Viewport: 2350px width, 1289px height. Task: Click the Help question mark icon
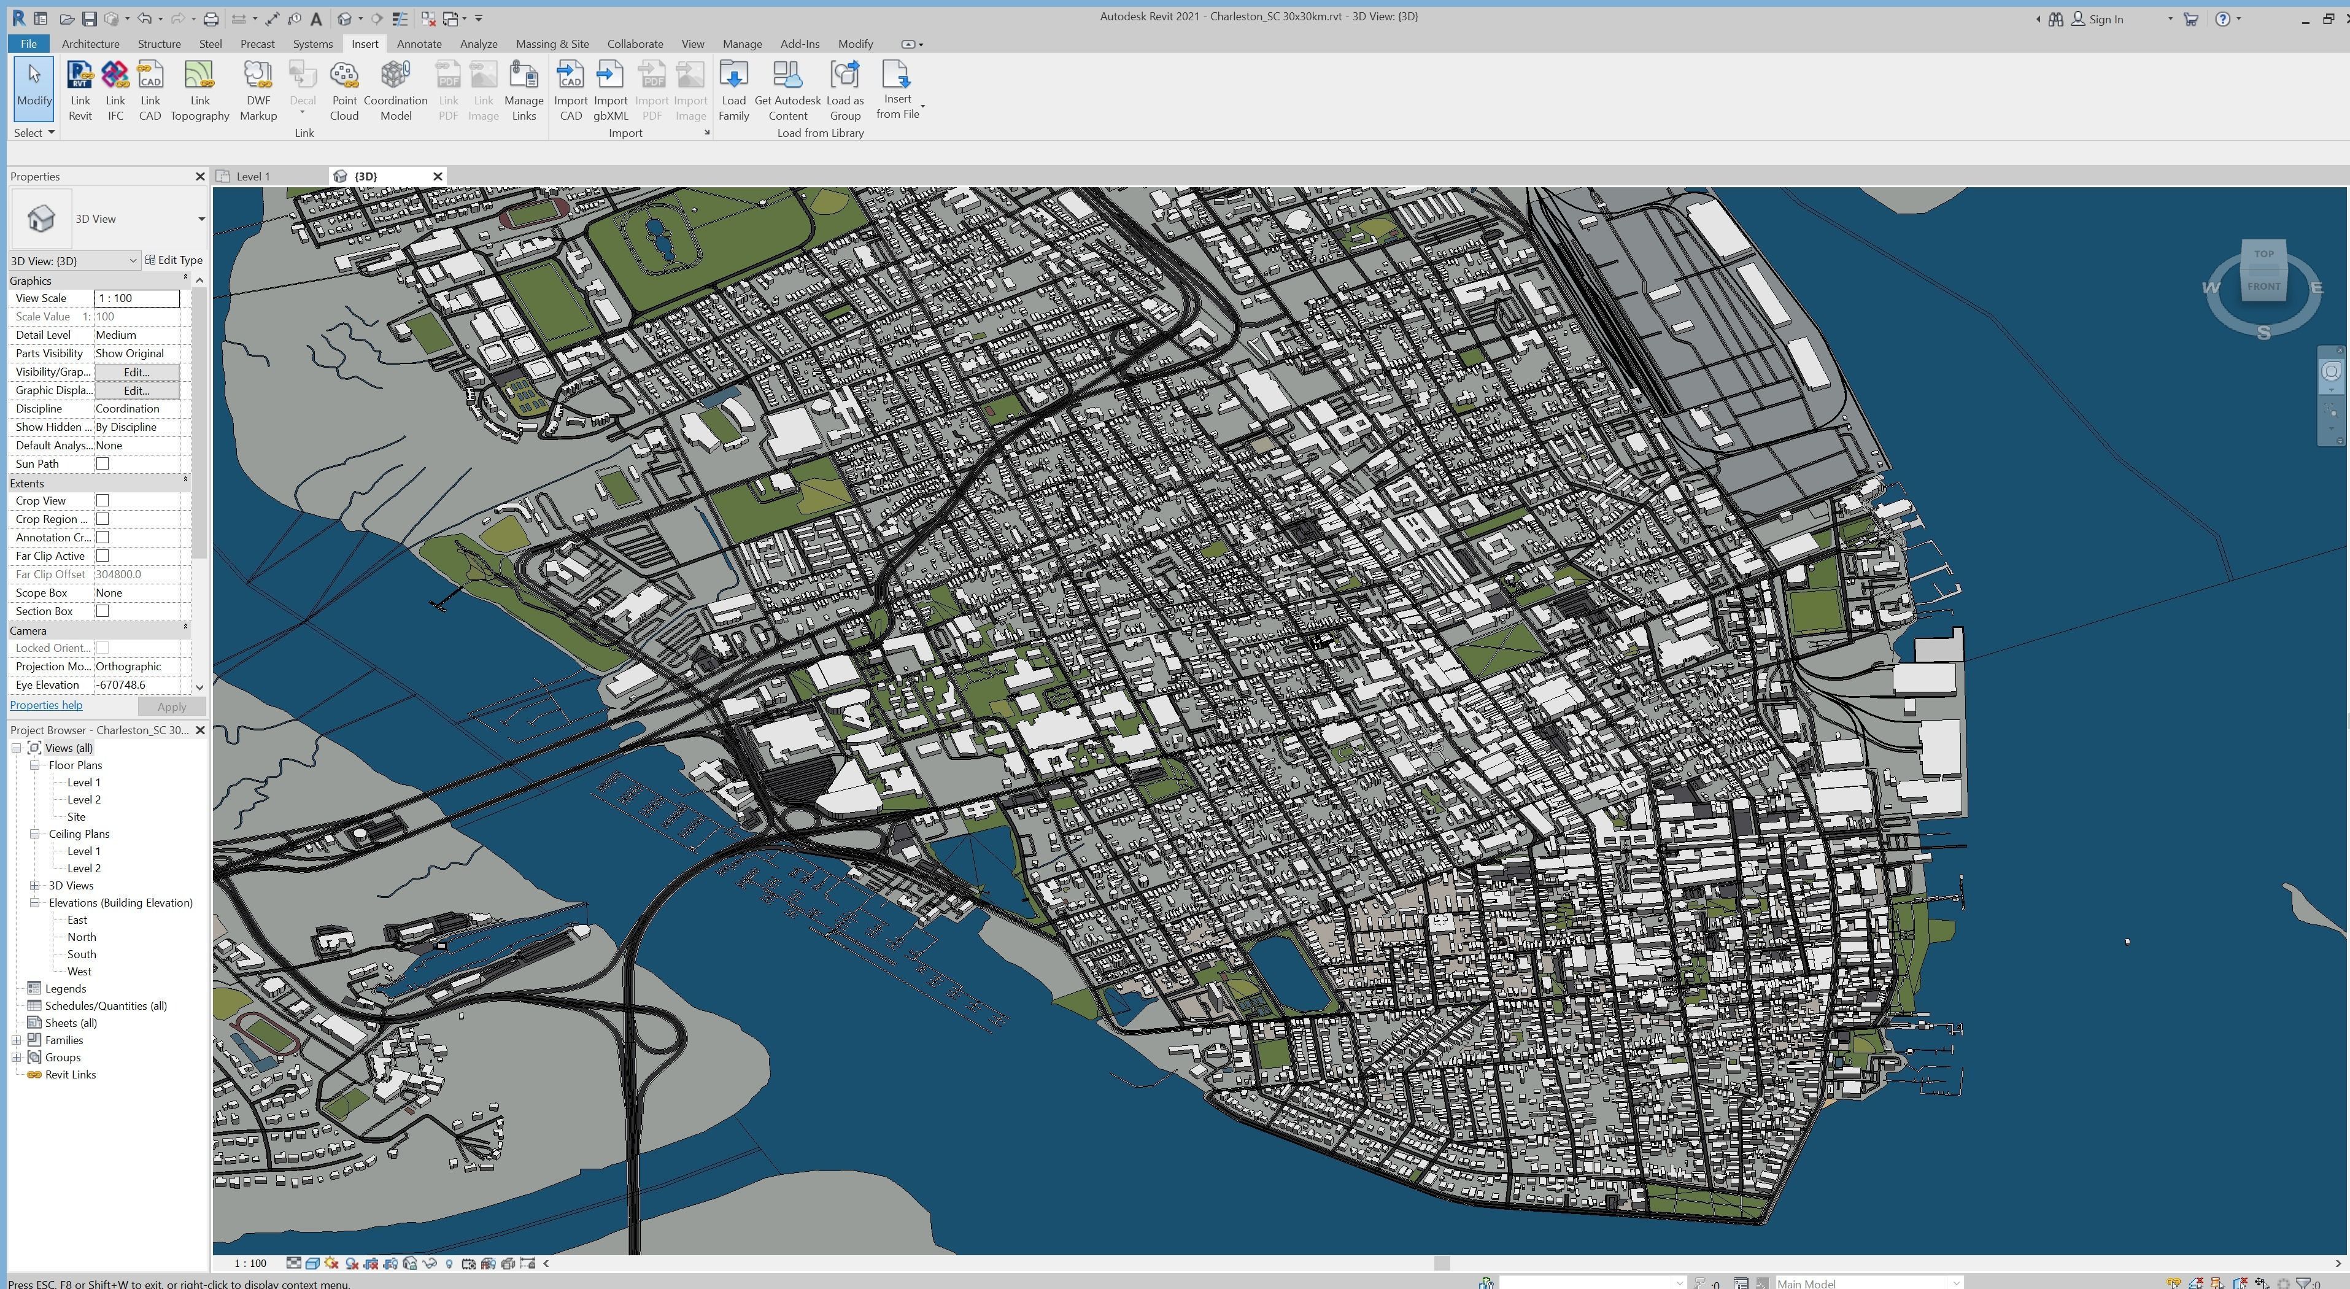[x=2223, y=18]
